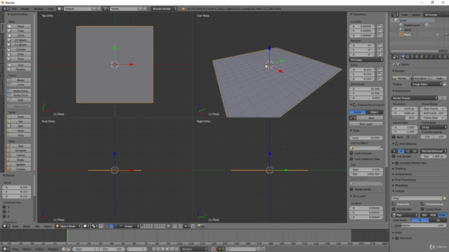Open the Render Presets dropdown

click(415, 98)
